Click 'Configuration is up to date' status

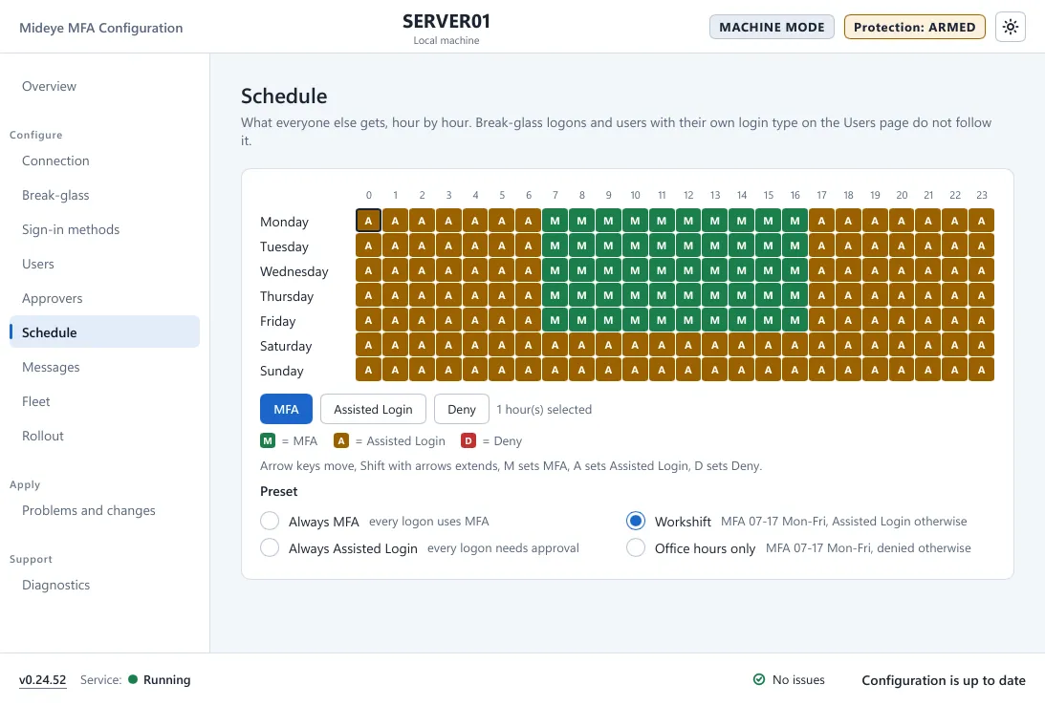(x=944, y=680)
